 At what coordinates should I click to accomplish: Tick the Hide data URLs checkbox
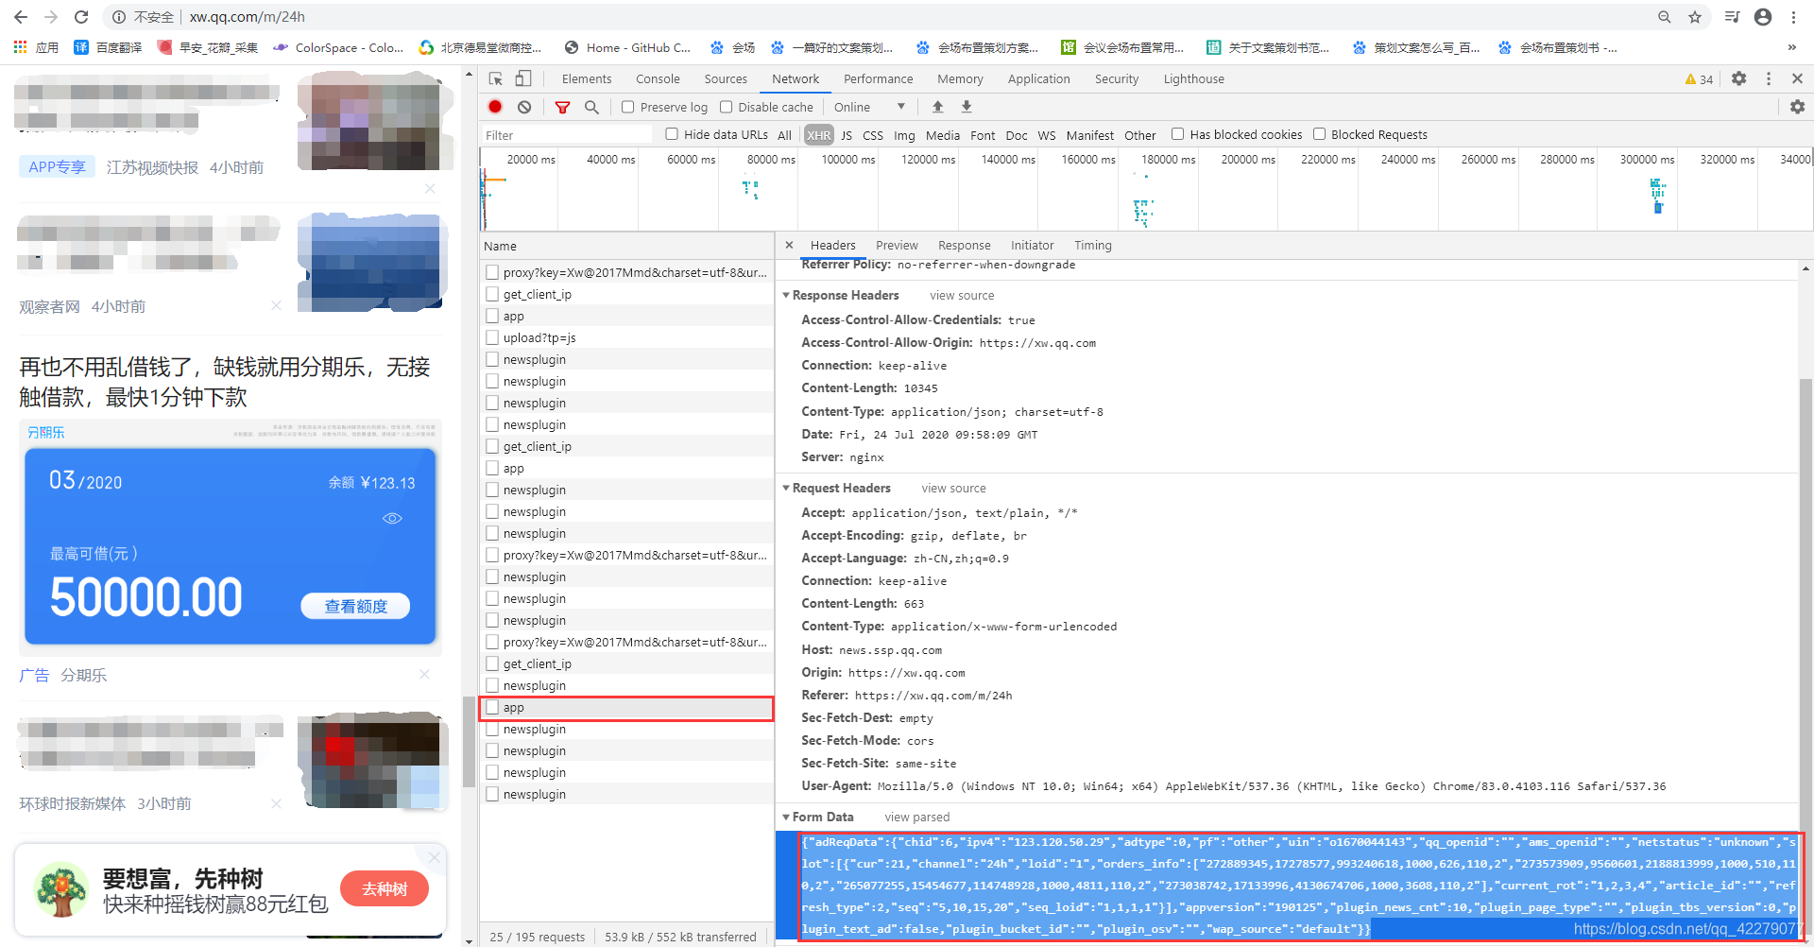pos(672,134)
